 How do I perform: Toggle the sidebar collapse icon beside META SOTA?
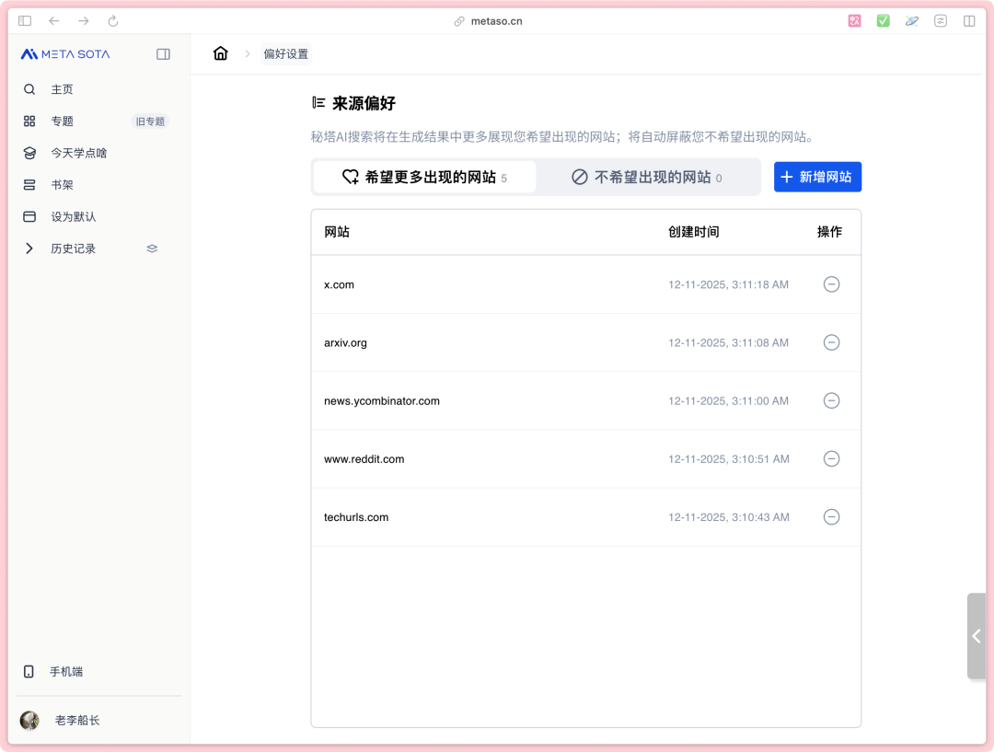pyautogui.click(x=163, y=53)
